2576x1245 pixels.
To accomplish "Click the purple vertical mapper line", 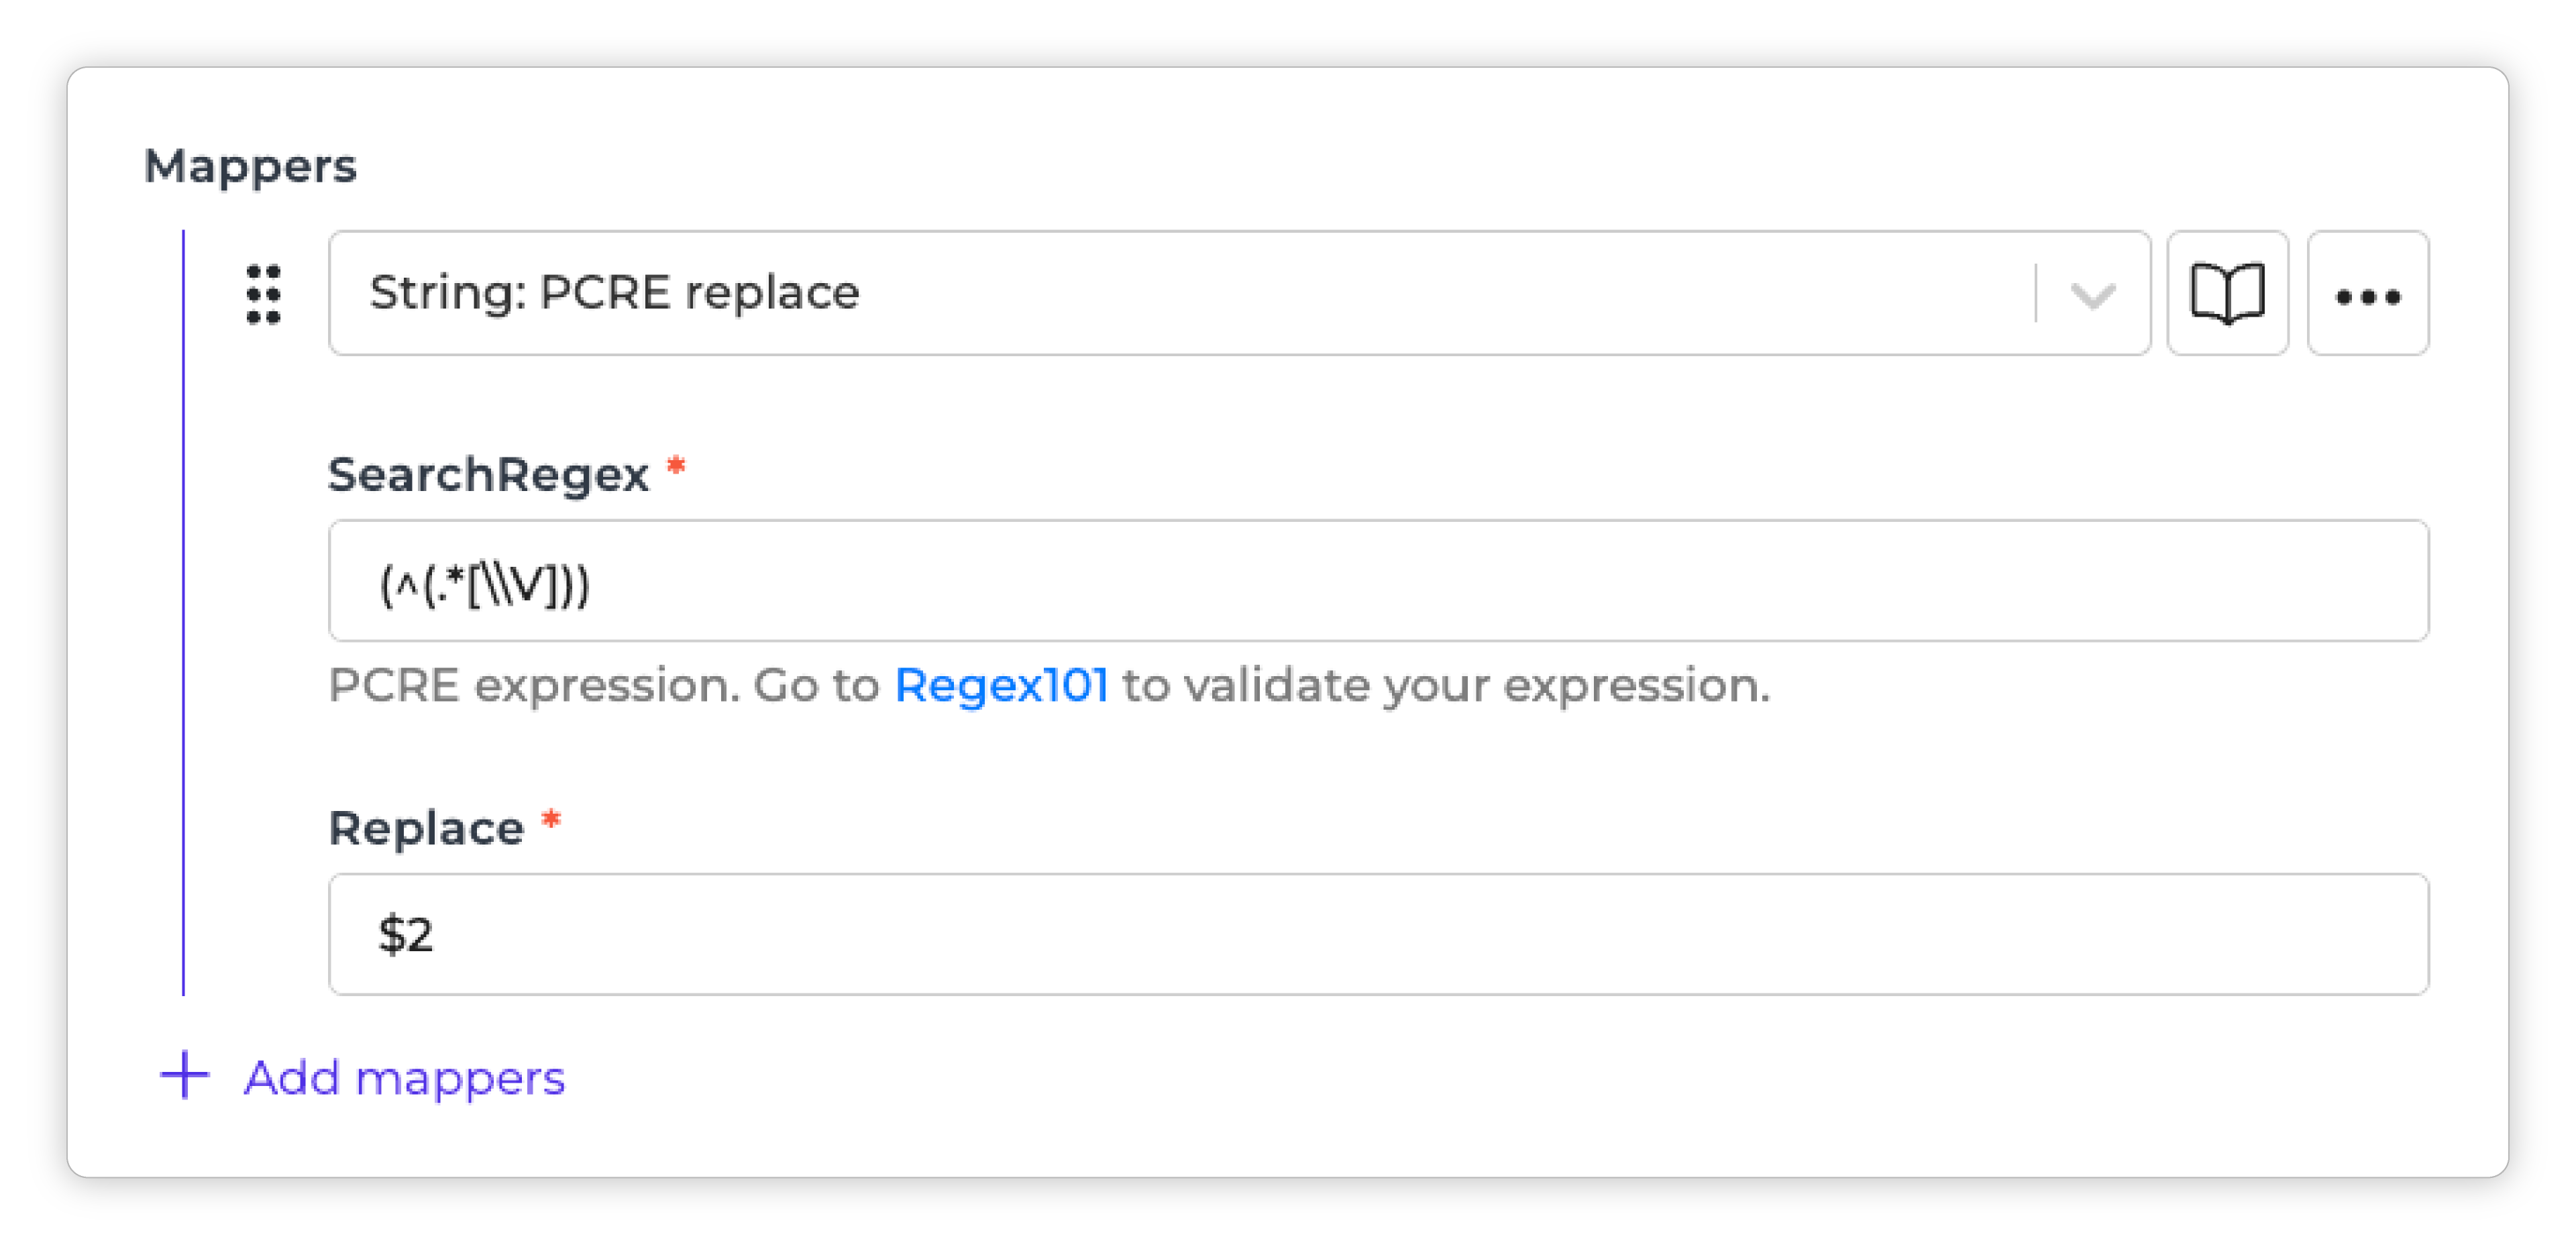I will click(183, 613).
